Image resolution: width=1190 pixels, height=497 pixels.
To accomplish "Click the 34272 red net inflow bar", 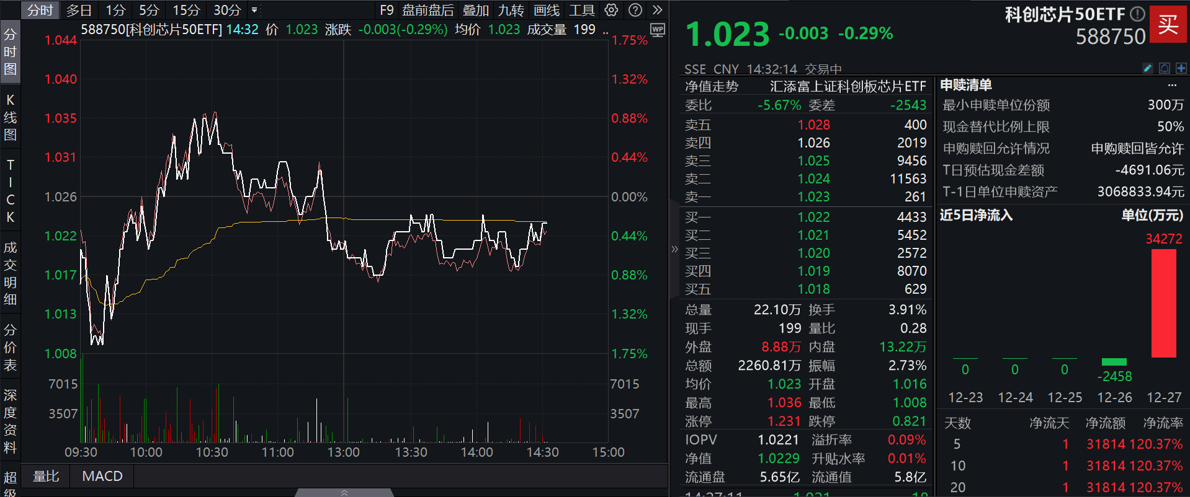I will (1163, 303).
